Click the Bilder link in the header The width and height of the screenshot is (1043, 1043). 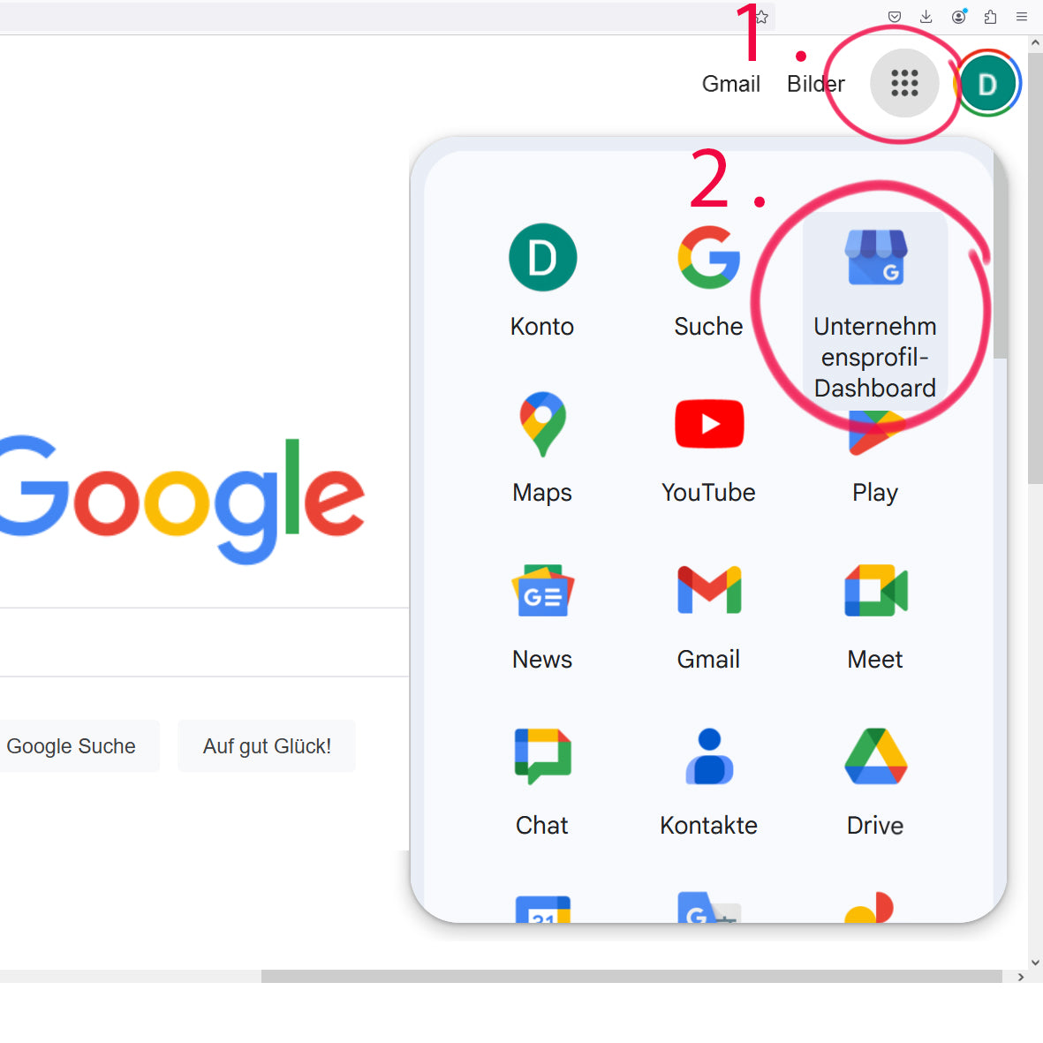coord(814,83)
